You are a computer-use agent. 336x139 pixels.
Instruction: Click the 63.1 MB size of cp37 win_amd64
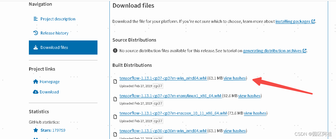point(216,78)
